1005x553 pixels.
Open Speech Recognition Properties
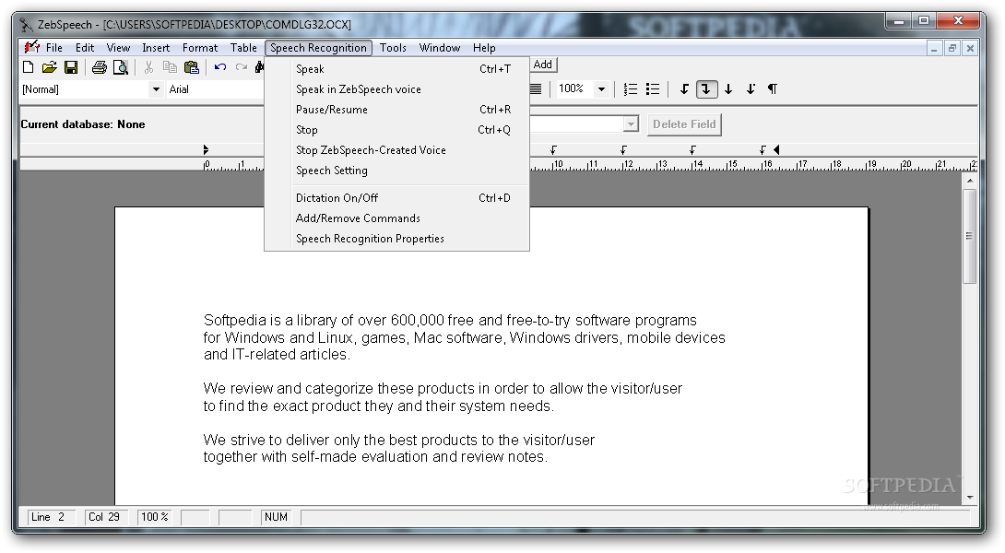click(396, 239)
